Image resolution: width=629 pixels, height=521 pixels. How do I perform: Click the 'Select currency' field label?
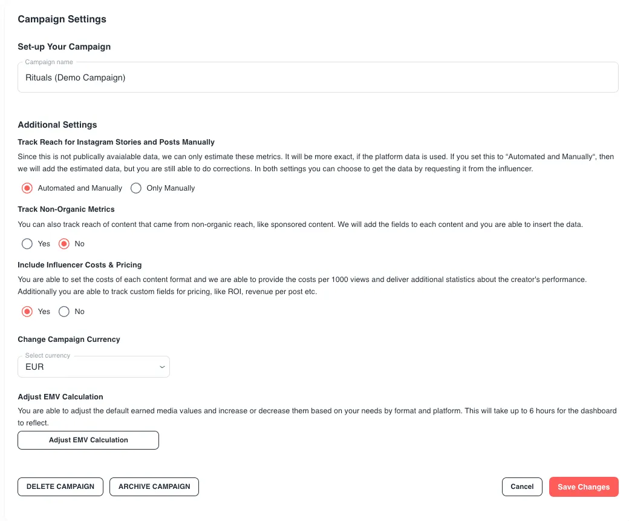(x=48, y=355)
